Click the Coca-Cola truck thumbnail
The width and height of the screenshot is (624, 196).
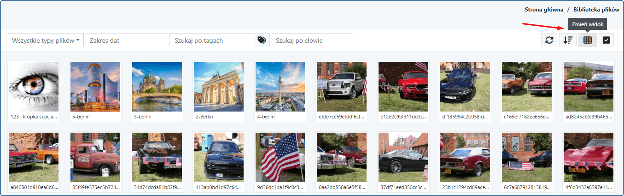pos(95,157)
